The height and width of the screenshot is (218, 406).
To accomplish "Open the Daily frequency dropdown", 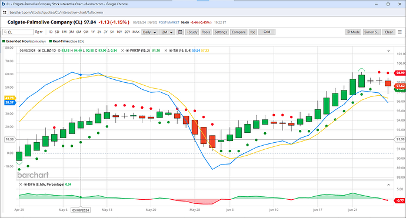I will pyautogui.click(x=150, y=32).
